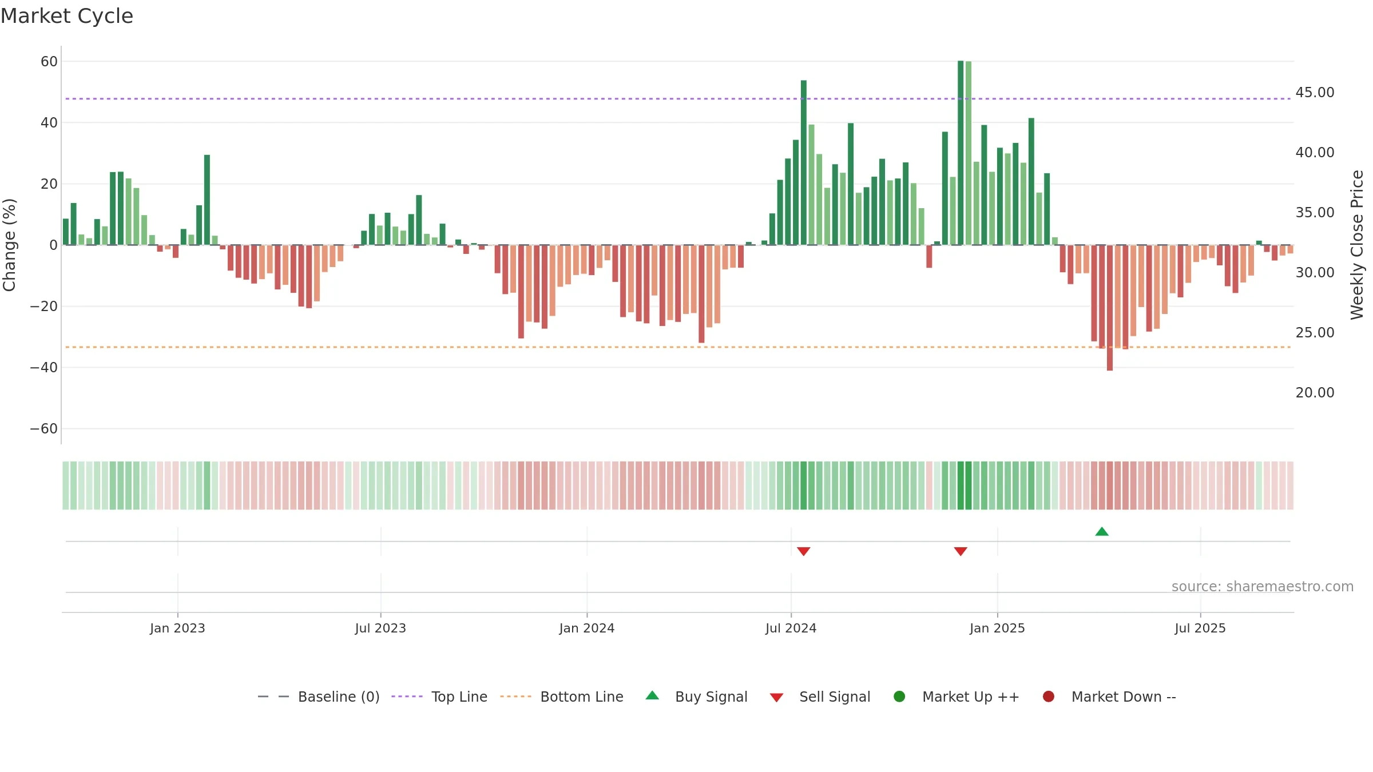The width and height of the screenshot is (1373, 772).
Task: Click the red sell signal marker at July 2024
Action: [804, 551]
